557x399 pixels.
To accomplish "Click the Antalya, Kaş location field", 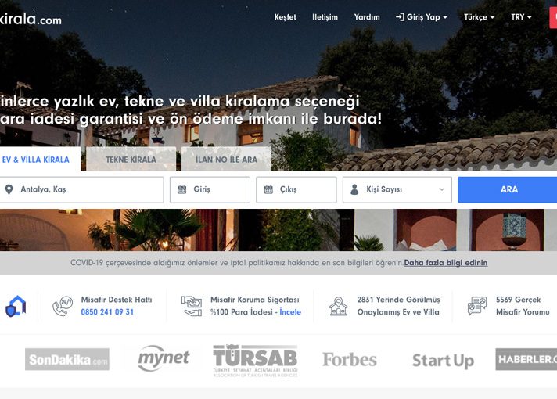I will pos(81,190).
